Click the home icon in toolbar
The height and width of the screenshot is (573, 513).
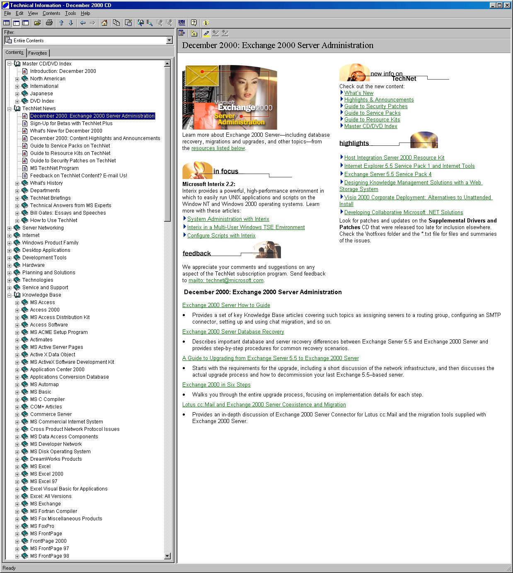click(104, 23)
